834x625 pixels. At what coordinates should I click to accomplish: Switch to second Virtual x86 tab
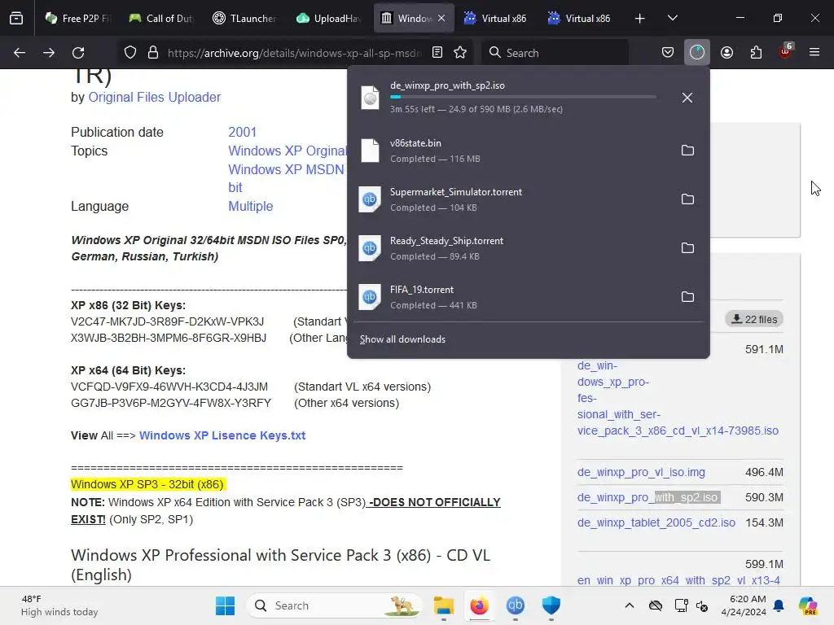point(580,19)
